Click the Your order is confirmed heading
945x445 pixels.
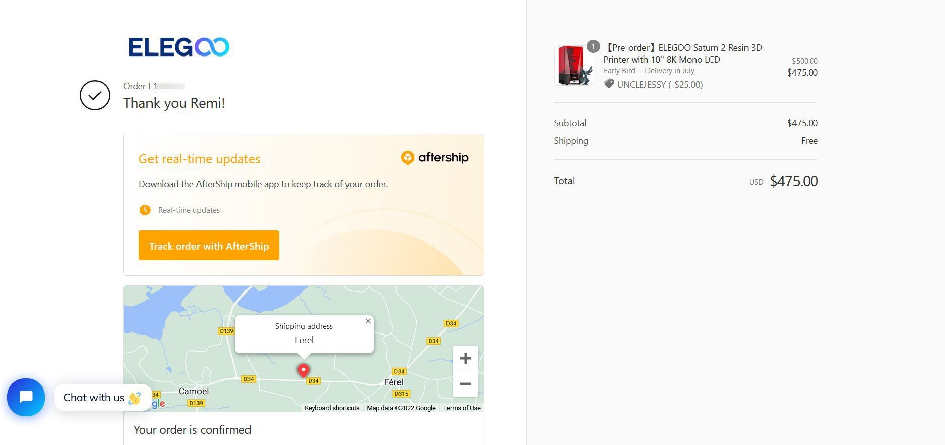point(192,430)
